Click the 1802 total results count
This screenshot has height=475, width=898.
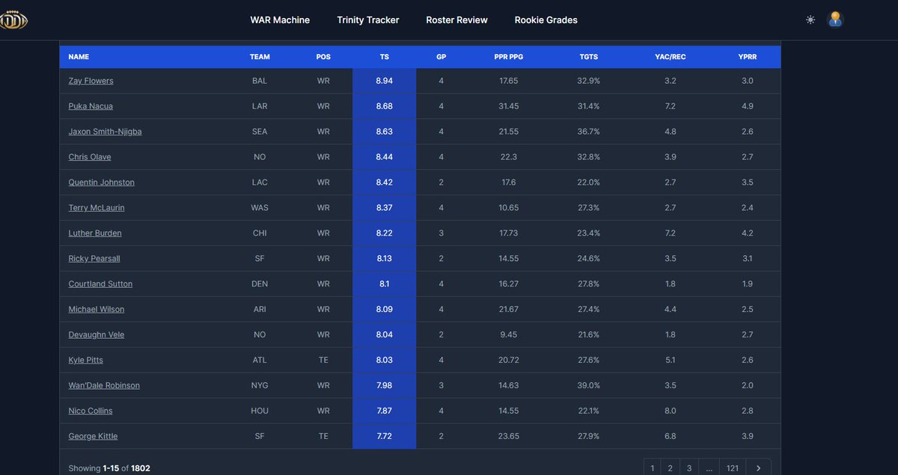(x=141, y=468)
